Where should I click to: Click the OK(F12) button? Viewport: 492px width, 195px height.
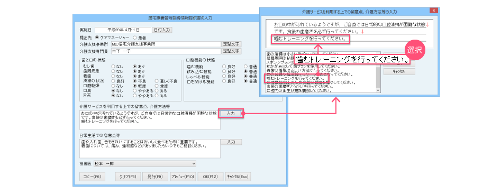point(211,177)
